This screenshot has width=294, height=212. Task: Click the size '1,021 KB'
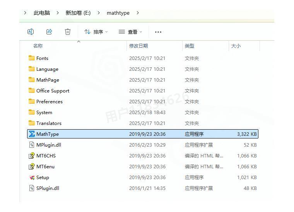coord(247,178)
